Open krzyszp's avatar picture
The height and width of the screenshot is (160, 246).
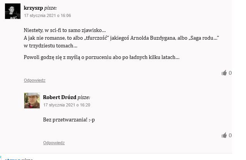coord(13,11)
